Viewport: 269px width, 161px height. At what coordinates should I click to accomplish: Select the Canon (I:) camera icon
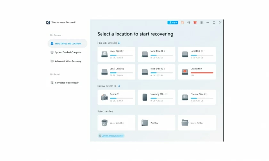point(104,97)
